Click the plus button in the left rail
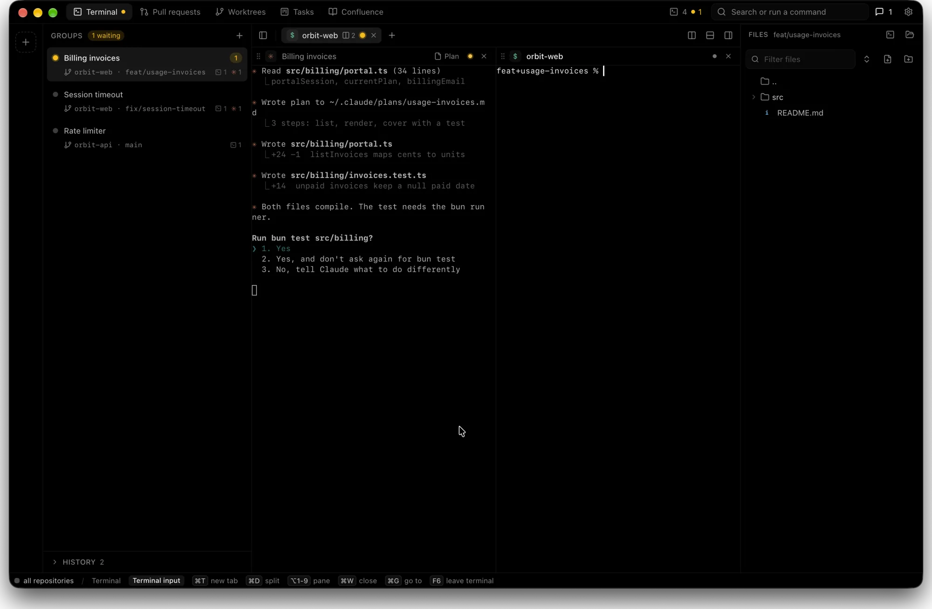 (26, 42)
